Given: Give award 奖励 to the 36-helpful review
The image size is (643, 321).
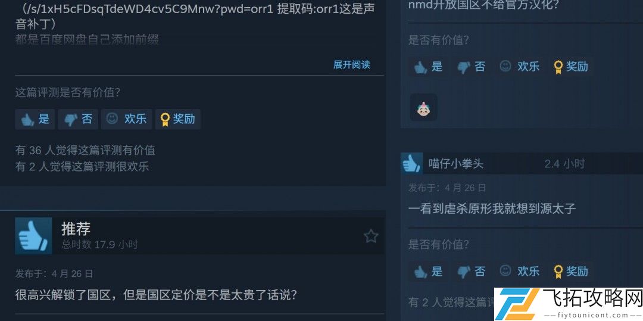Looking at the screenshot, I should (x=177, y=119).
